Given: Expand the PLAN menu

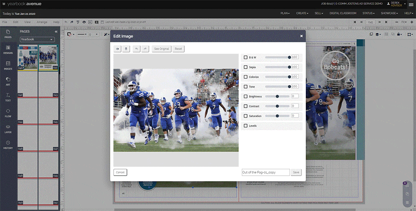Looking at the screenshot, I should 285,13.
